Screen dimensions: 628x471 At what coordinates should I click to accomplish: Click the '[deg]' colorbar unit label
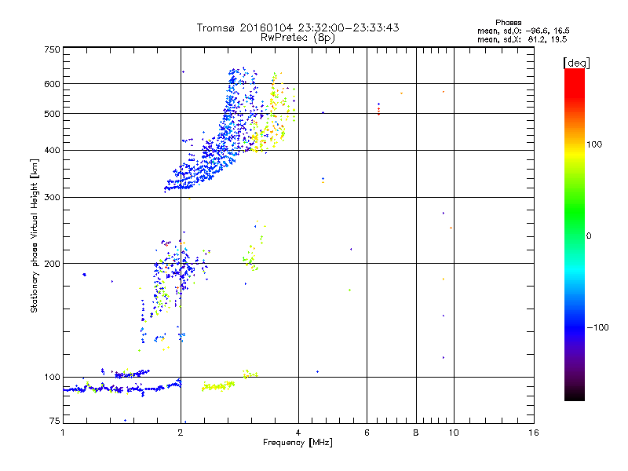(x=576, y=63)
